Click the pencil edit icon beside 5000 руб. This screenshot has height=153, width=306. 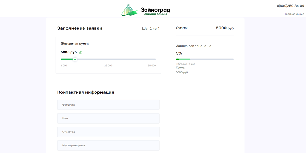[x=80, y=52]
